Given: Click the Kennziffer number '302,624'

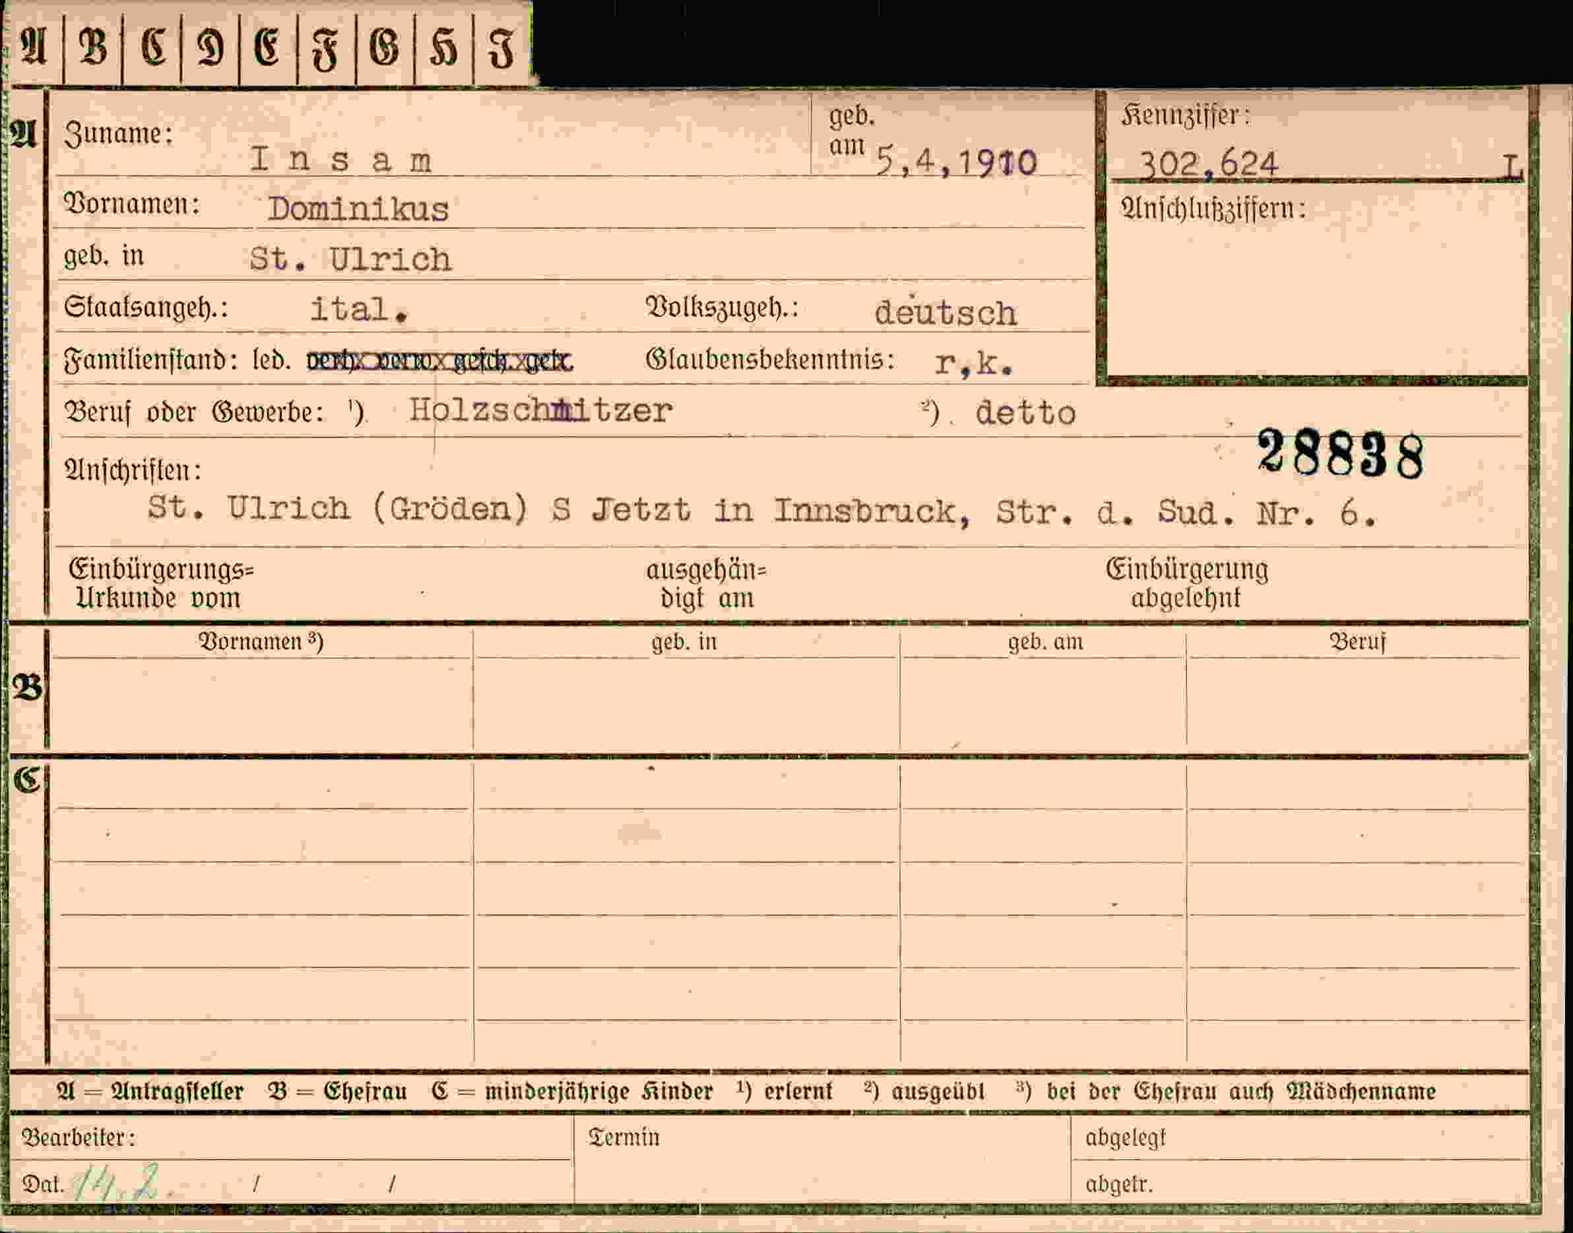Looking at the screenshot, I should pyautogui.click(x=1209, y=164).
